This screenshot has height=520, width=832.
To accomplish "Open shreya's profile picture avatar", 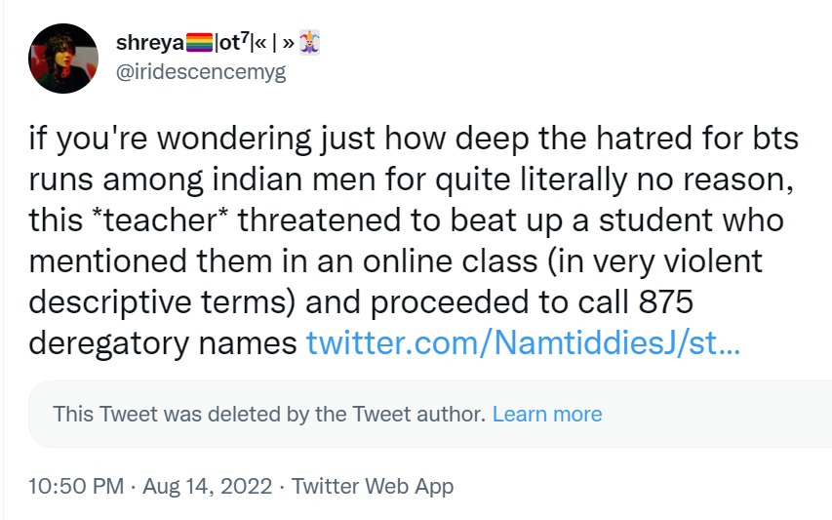I will point(63,59).
